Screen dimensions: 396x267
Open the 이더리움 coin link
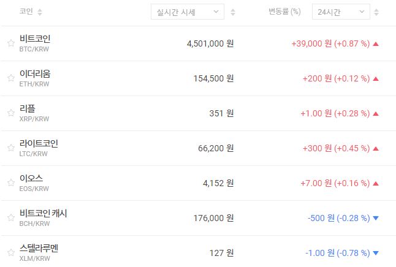35,73
